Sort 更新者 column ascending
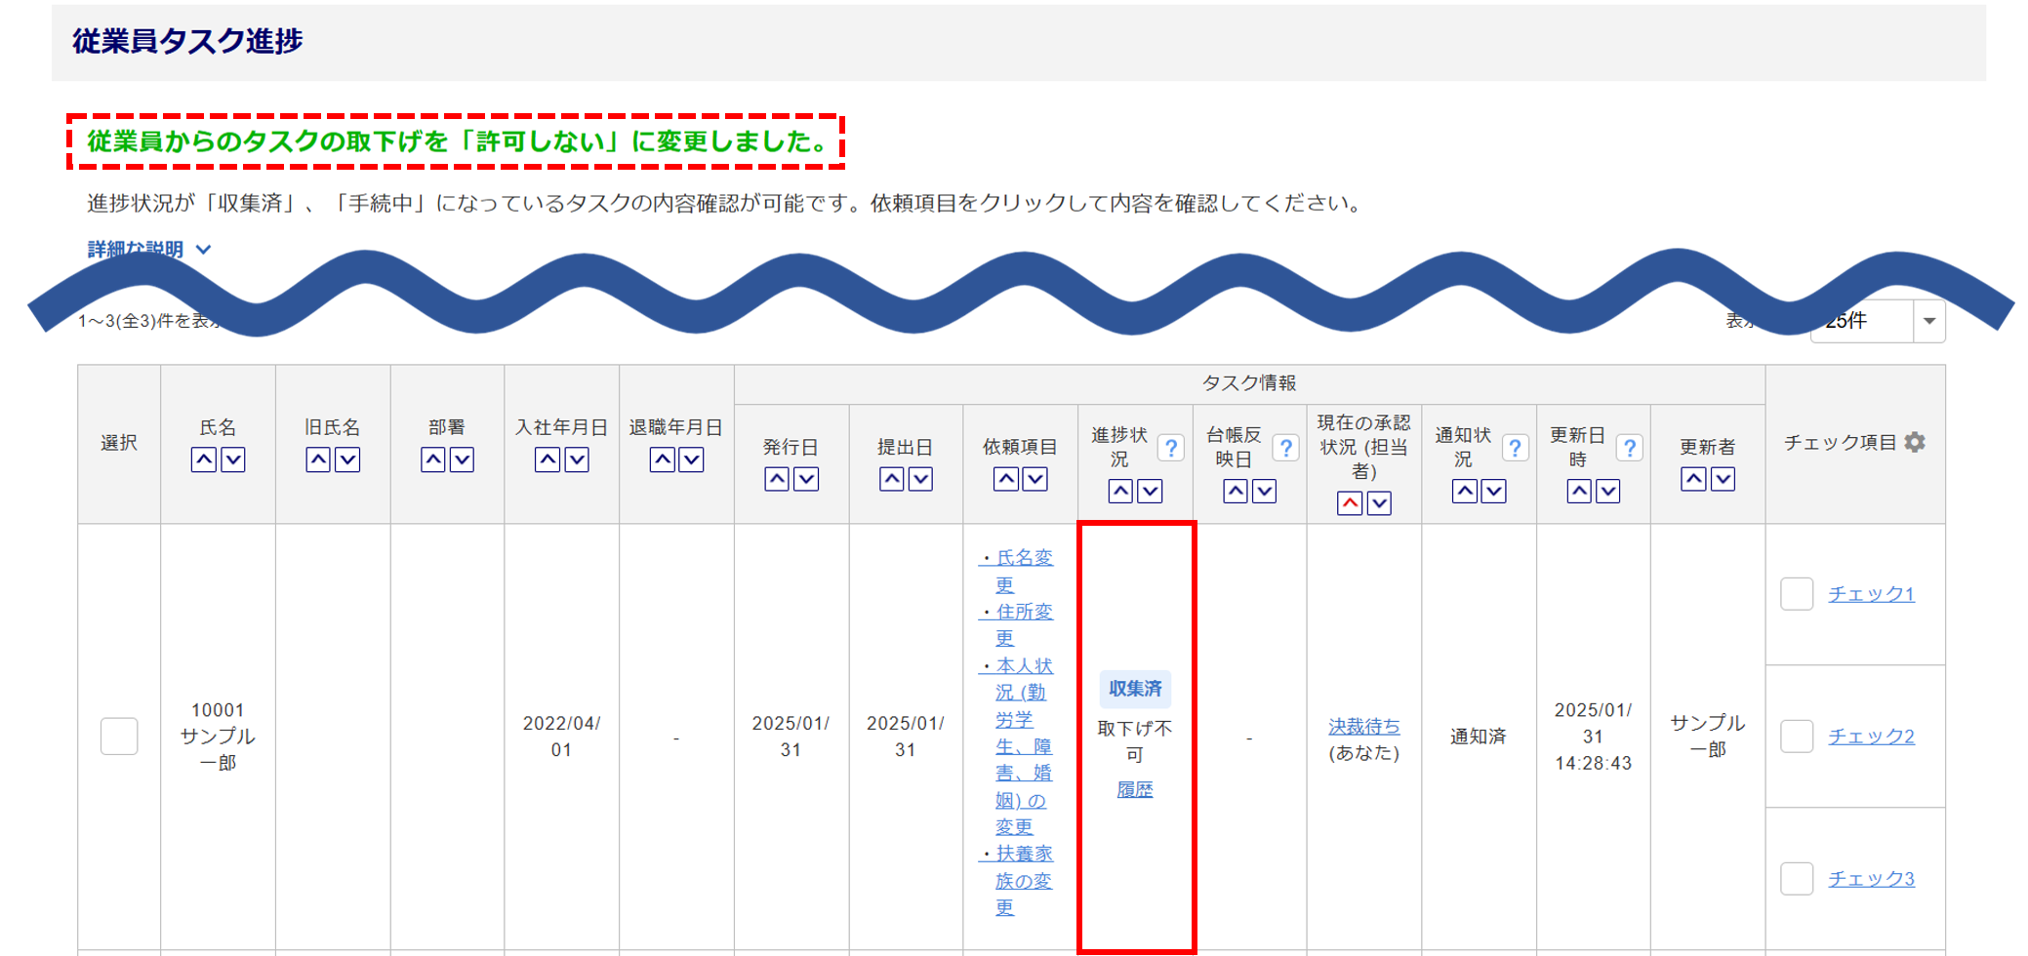 point(1694,479)
